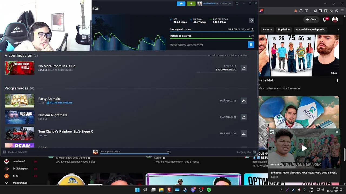346x194 pixels.
Task: Open browser media control music note icon
Action: (x=315, y=11)
